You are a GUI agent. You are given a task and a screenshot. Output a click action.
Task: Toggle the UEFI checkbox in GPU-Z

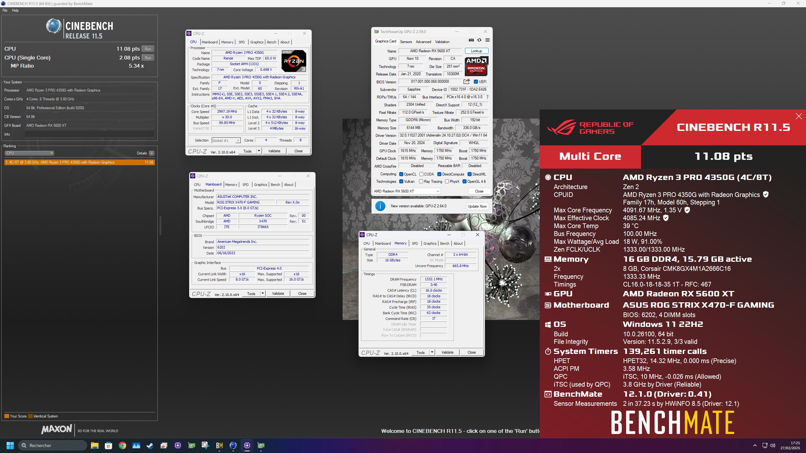(476, 82)
